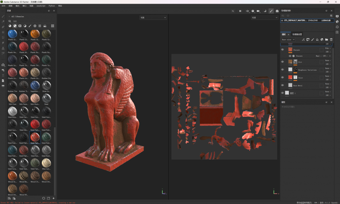Toggle visibility of Sharpen layer

point(283,50)
